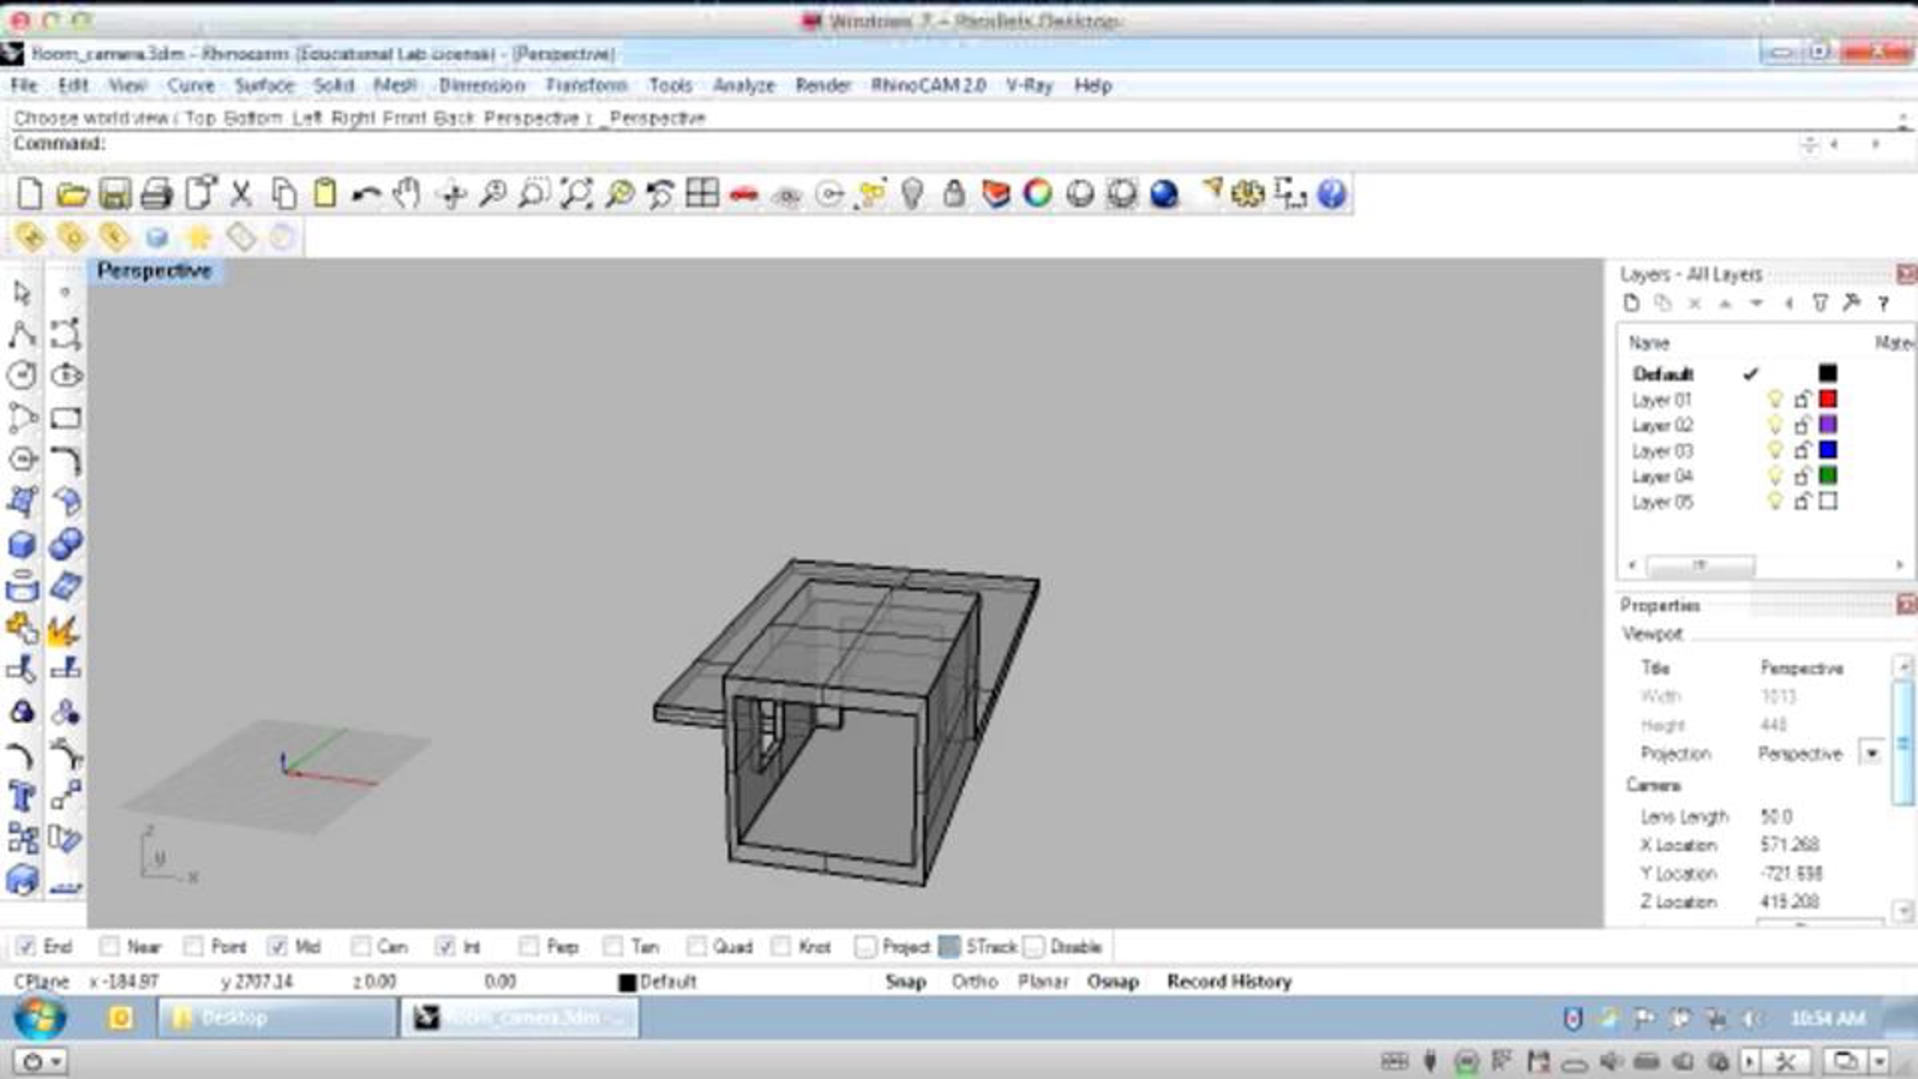Click the Undo arrow icon
1918x1079 pixels.
click(x=366, y=194)
